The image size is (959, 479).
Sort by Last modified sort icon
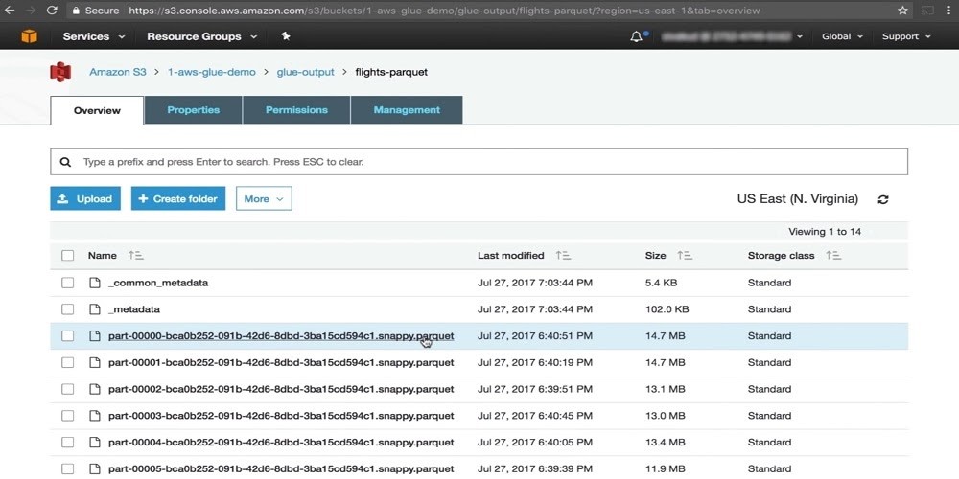click(563, 256)
